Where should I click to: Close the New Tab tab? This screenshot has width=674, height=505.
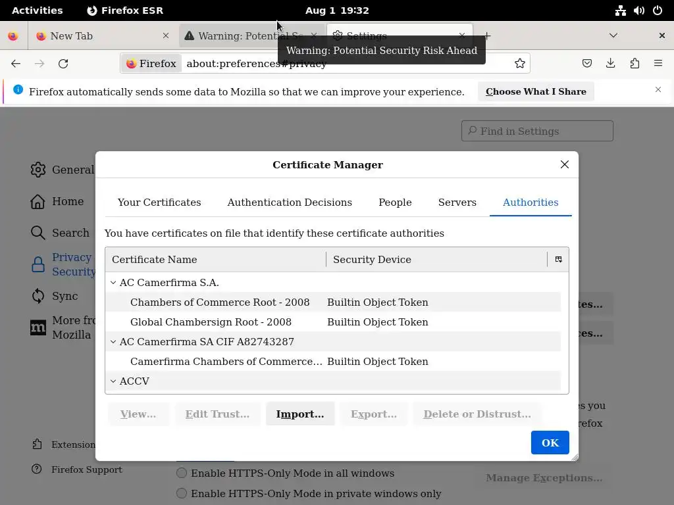pos(165,36)
